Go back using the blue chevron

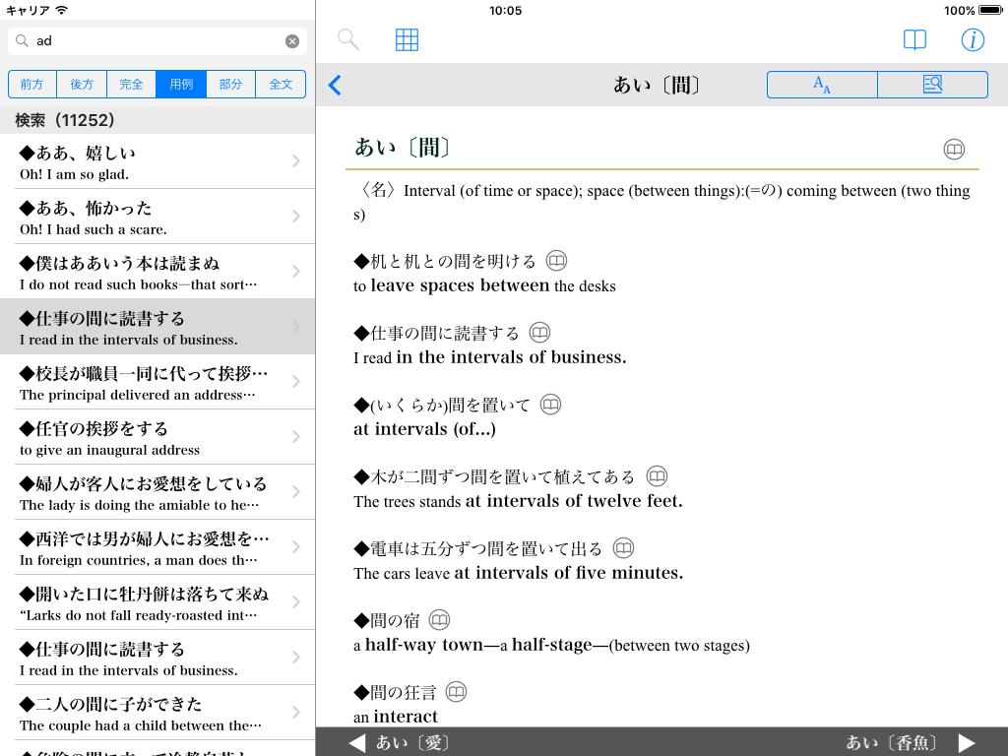point(335,86)
